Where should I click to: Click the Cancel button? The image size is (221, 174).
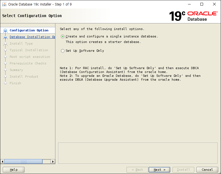(x=207, y=170)
